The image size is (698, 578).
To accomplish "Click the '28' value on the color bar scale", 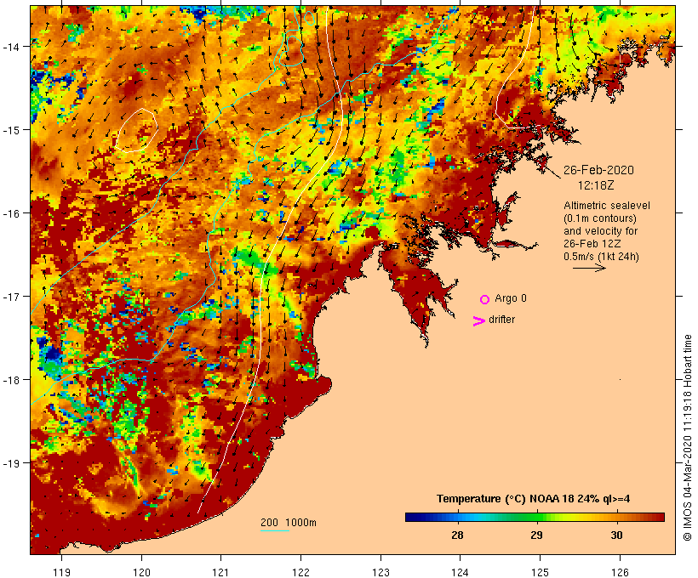I will pos(457,535).
